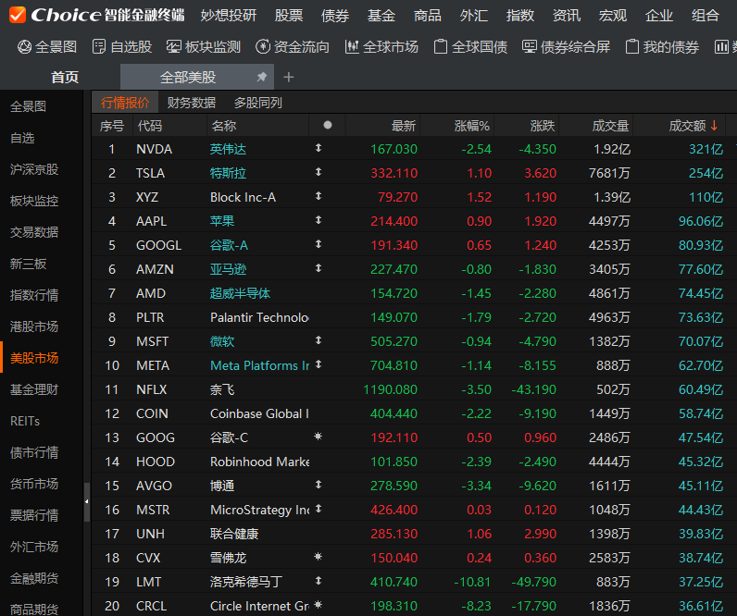
Task: Open 自选股 toolbar icon
Action: [x=99, y=46]
